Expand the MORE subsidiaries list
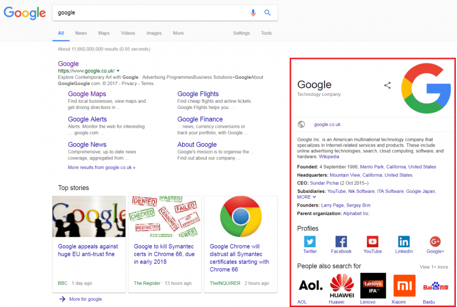Viewport: 457px width, 307px height. point(306,197)
